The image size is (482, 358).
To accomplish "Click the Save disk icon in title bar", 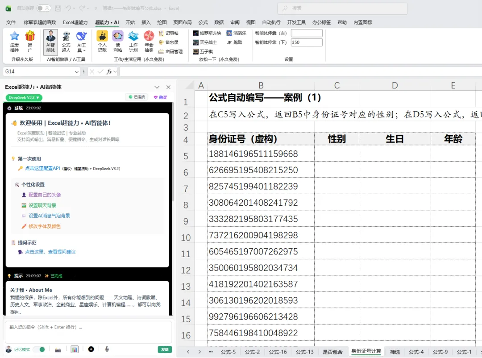I will point(58,8).
